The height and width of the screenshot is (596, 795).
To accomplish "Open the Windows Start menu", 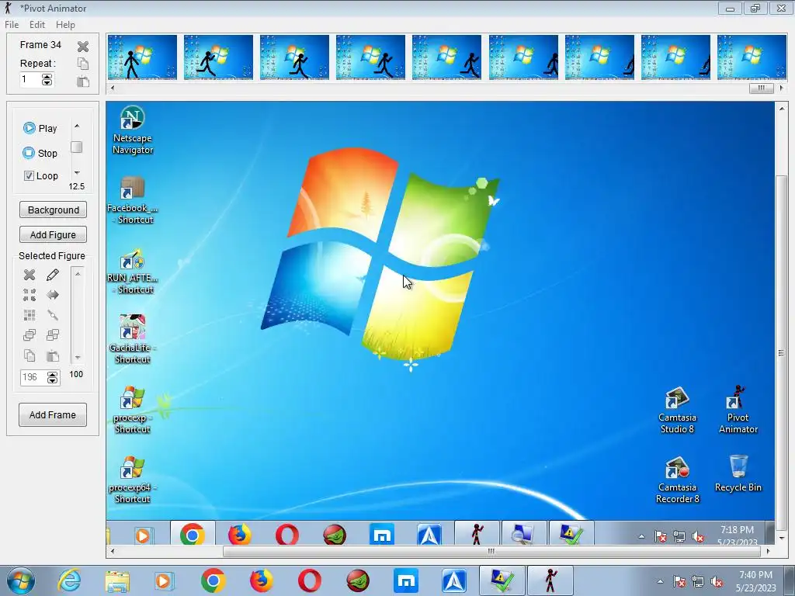I will click(x=20, y=580).
